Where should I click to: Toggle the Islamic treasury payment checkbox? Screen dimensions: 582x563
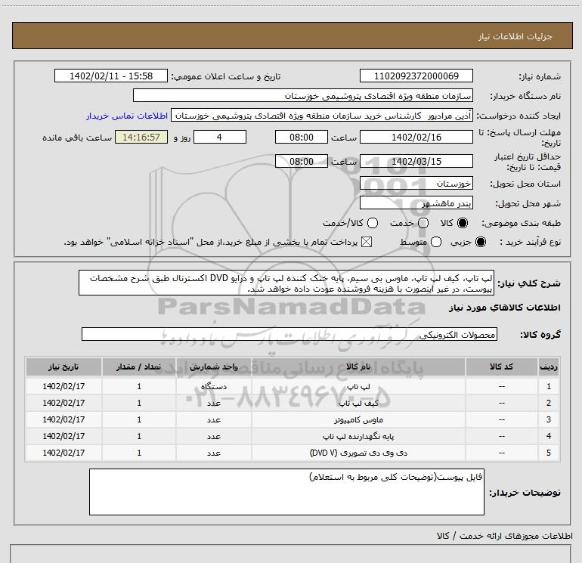pos(367,242)
